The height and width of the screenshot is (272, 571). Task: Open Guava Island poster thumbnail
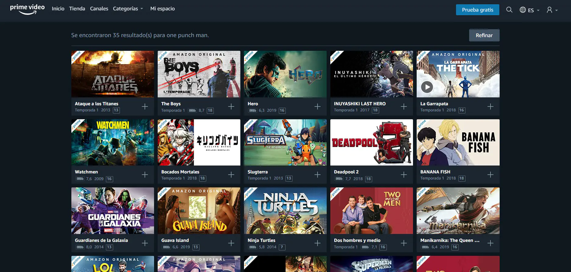click(x=199, y=211)
